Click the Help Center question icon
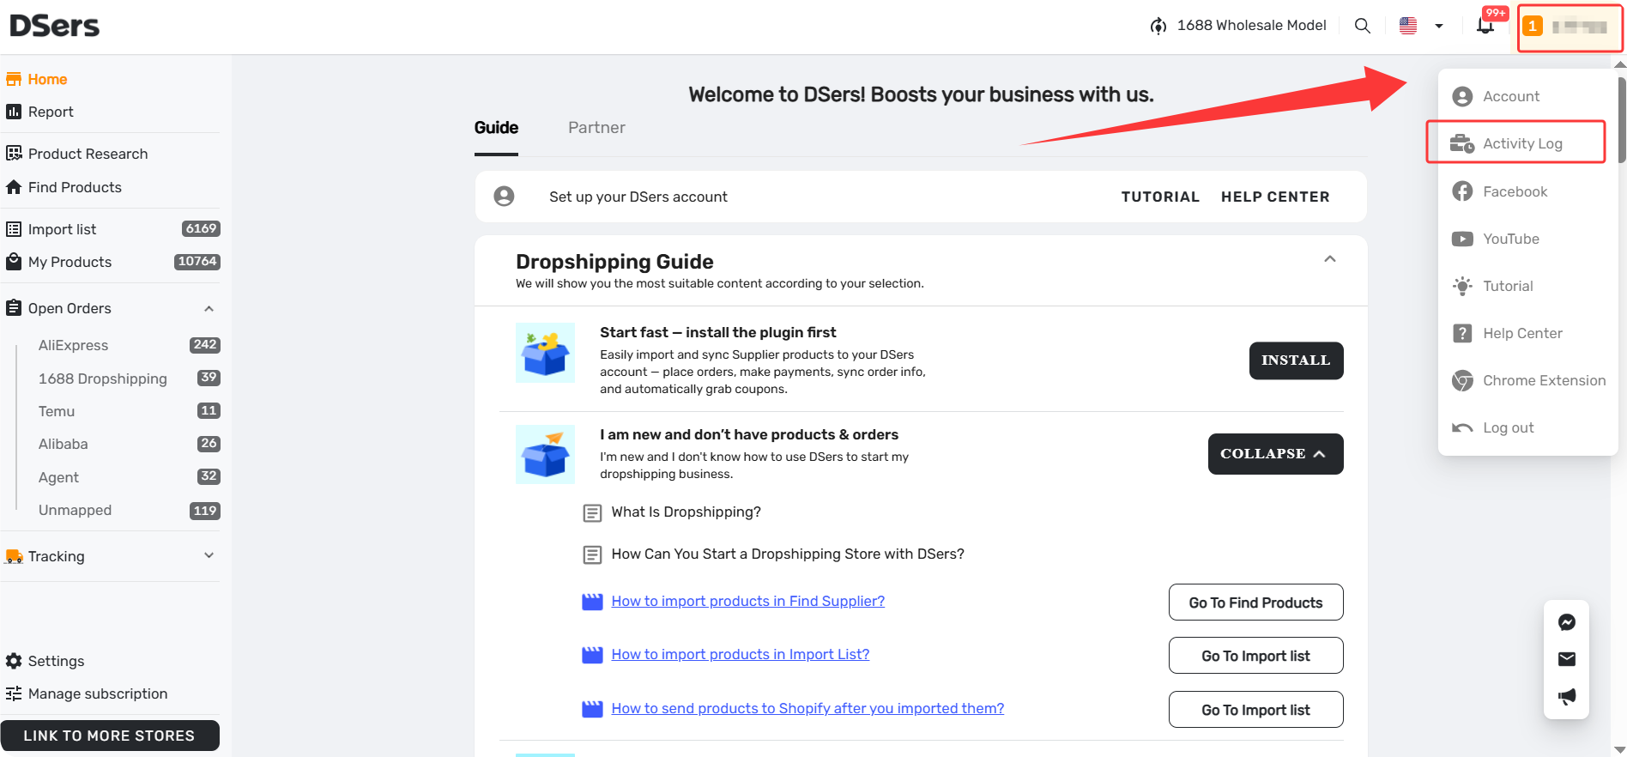Image resolution: width=1627 pixels, height=757 pixels. pos(1462,333)
